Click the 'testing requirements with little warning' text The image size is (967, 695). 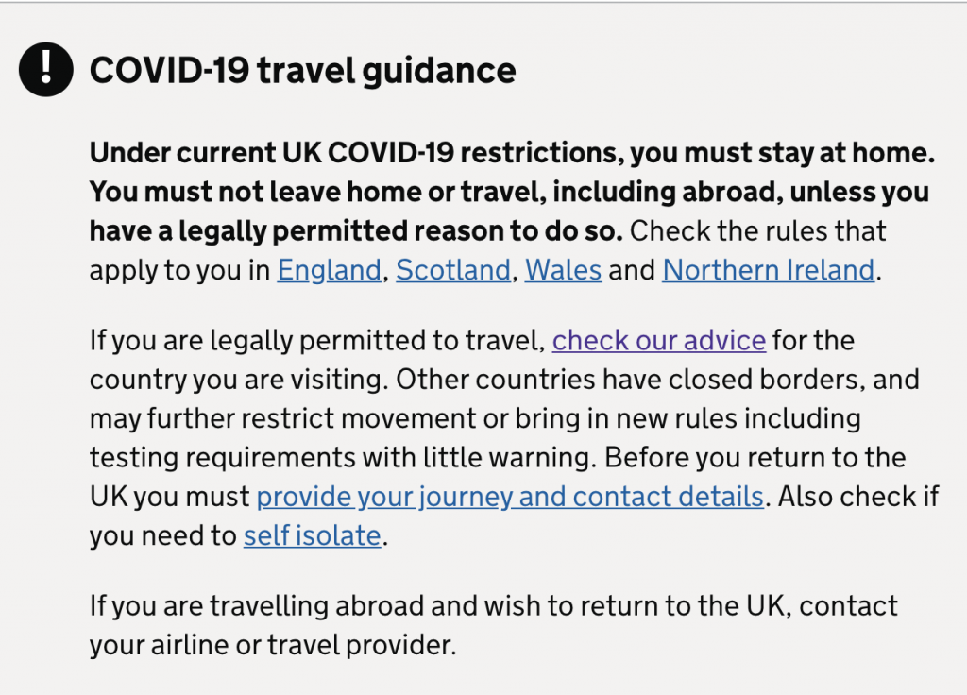click(x=343, y=458)
